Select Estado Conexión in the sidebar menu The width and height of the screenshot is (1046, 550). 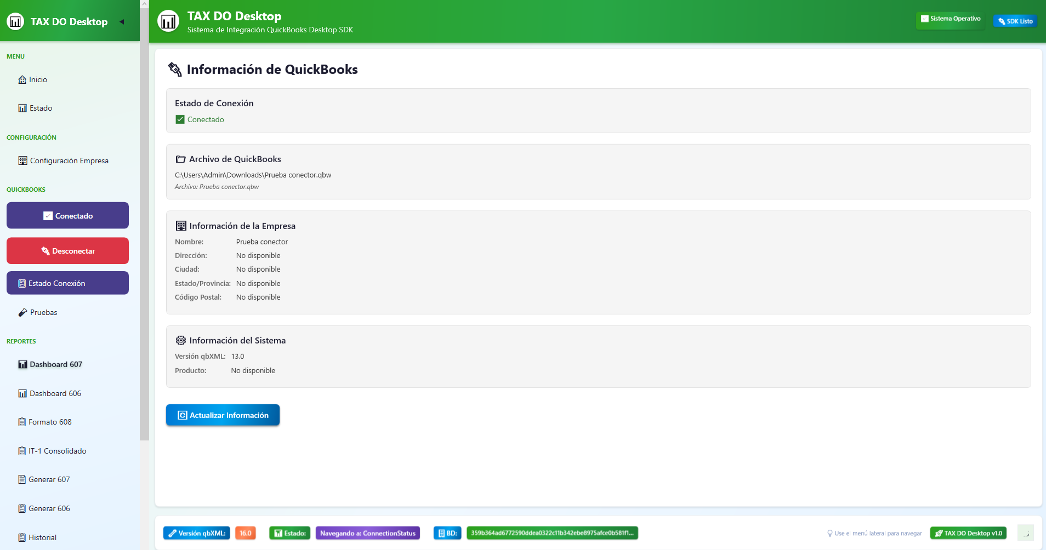click(67, 283)
